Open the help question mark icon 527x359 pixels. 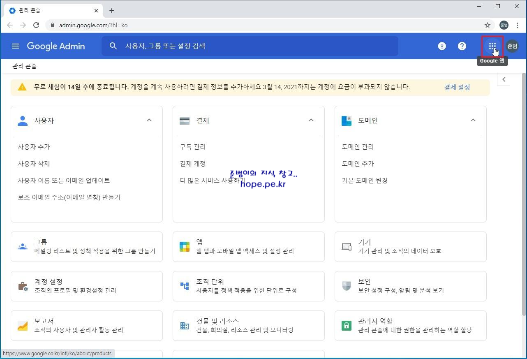coord(462,46)
